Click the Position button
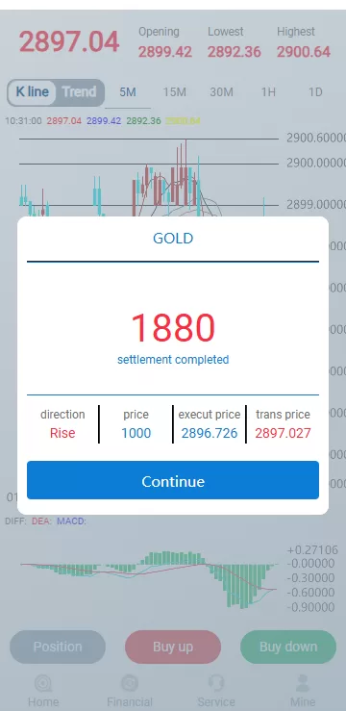The image size is (346, 711). pyautogui.click(x=58, y=647)
